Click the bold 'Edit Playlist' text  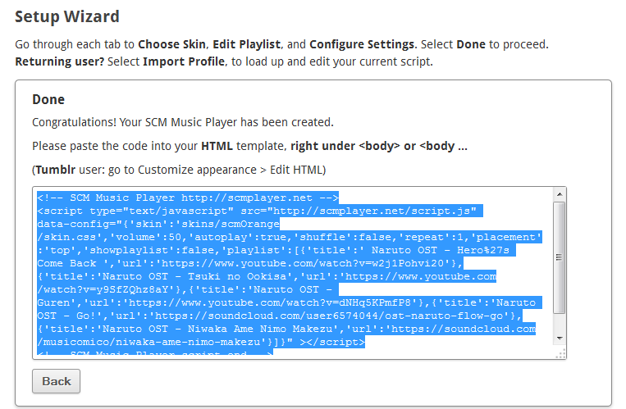[x=246, y=44]
